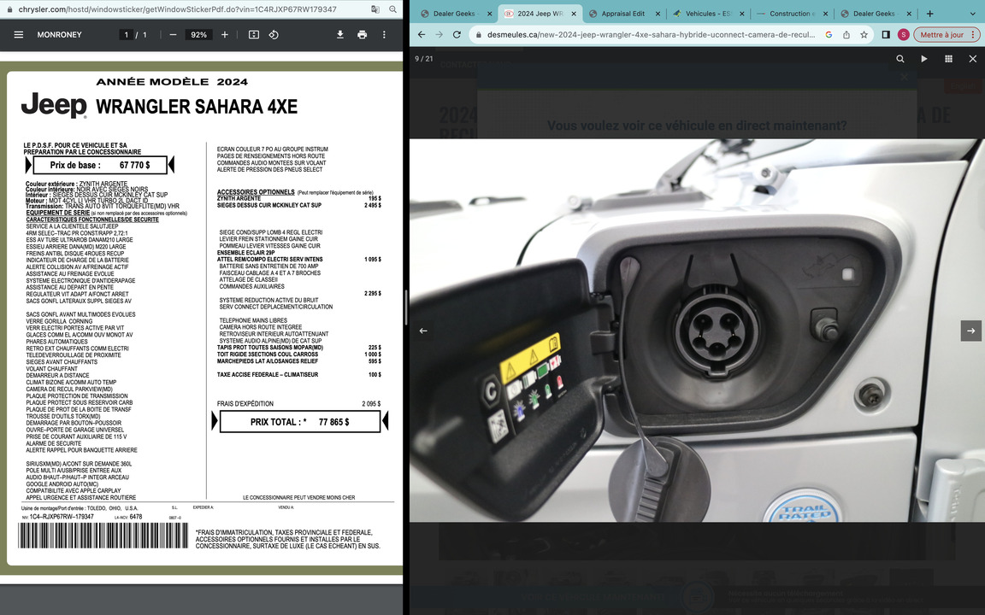The image size is (985, 615).
Task: Click the WRANGLER SAHARA 4XE heading
Action: 197,106
